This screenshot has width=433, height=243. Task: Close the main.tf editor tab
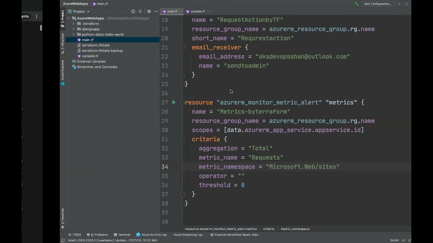(180, 11)
